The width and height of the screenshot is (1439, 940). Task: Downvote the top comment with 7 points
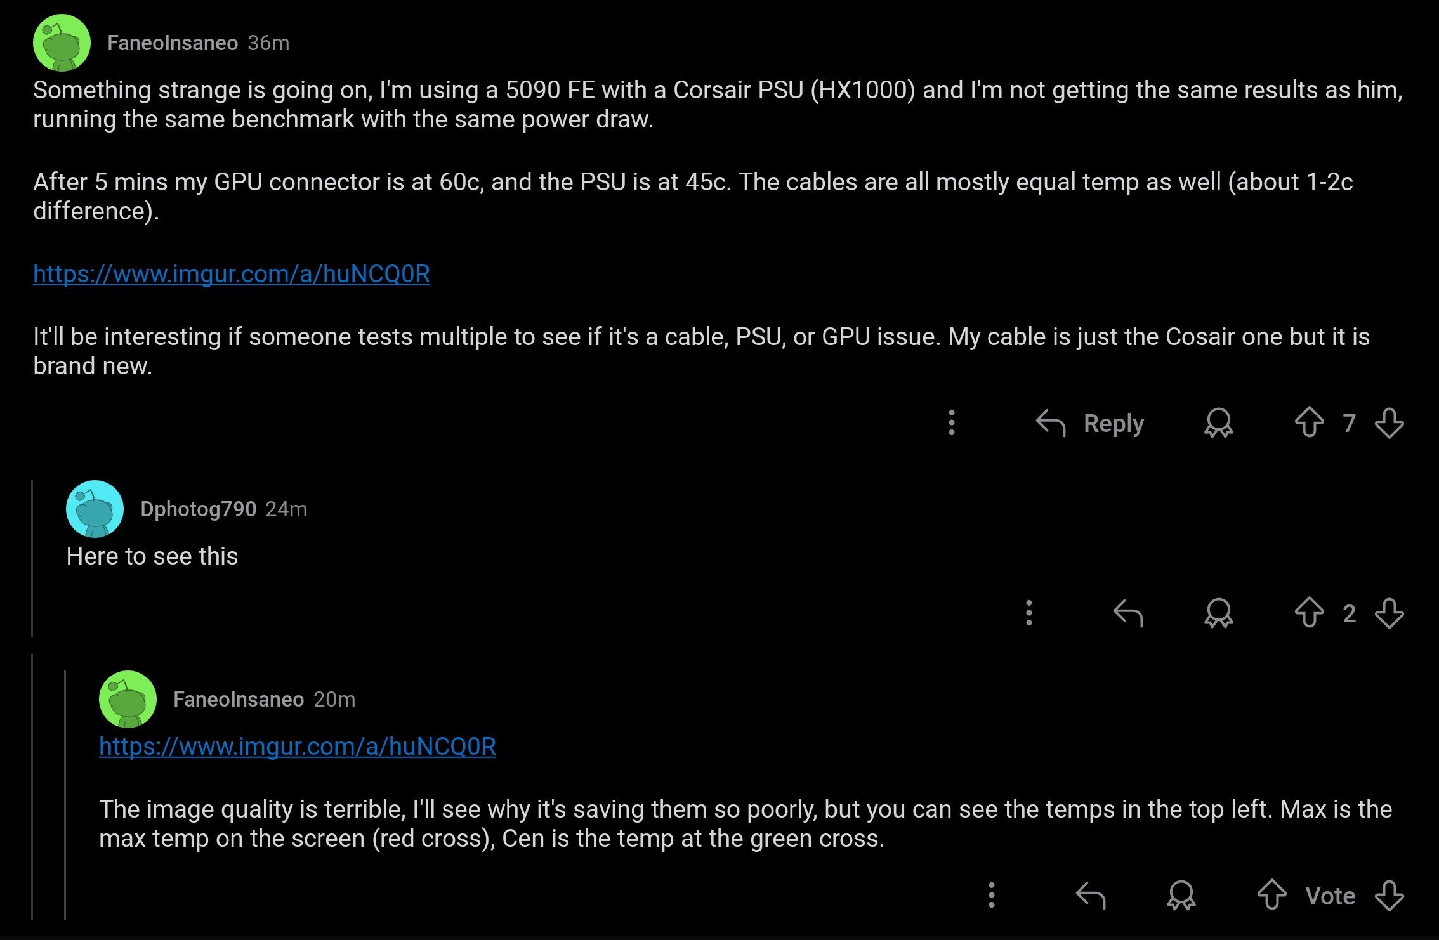1389,423
